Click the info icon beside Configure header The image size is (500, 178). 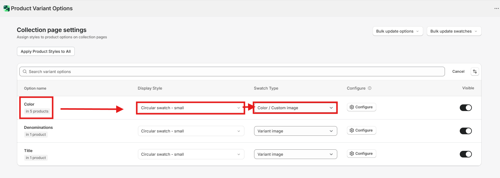(x=370, y=88)
